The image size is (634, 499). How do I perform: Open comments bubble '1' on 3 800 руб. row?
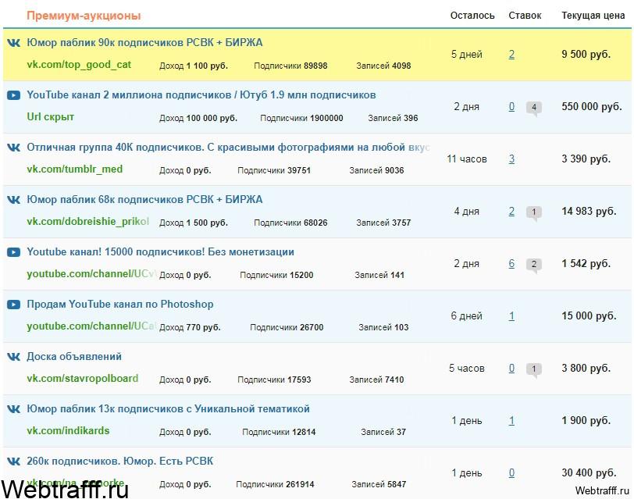click(x=534, y=369)
